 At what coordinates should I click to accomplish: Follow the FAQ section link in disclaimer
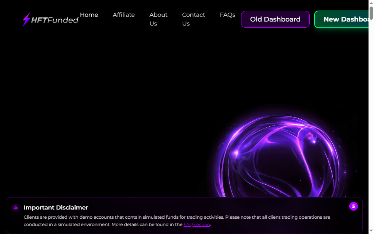coord(196,225)
